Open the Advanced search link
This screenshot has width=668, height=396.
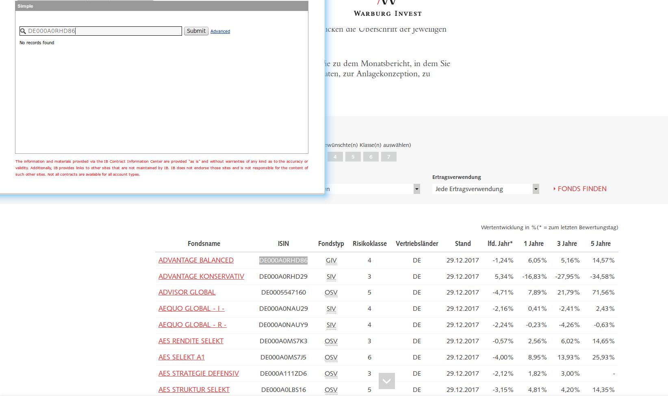(x=220, y=31)
